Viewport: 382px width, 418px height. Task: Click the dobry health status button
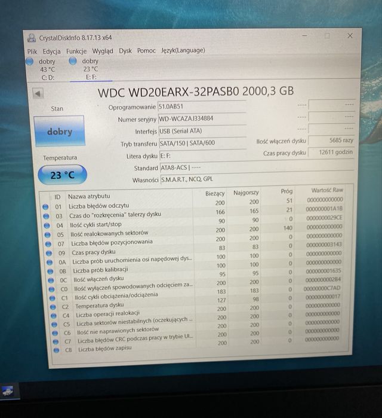[x=59, y=131]
